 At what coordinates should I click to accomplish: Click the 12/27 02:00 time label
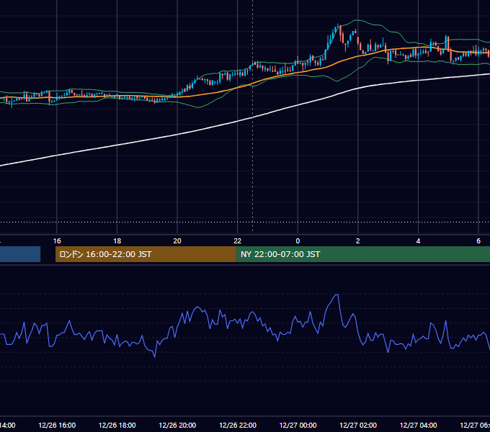[358, 425]
